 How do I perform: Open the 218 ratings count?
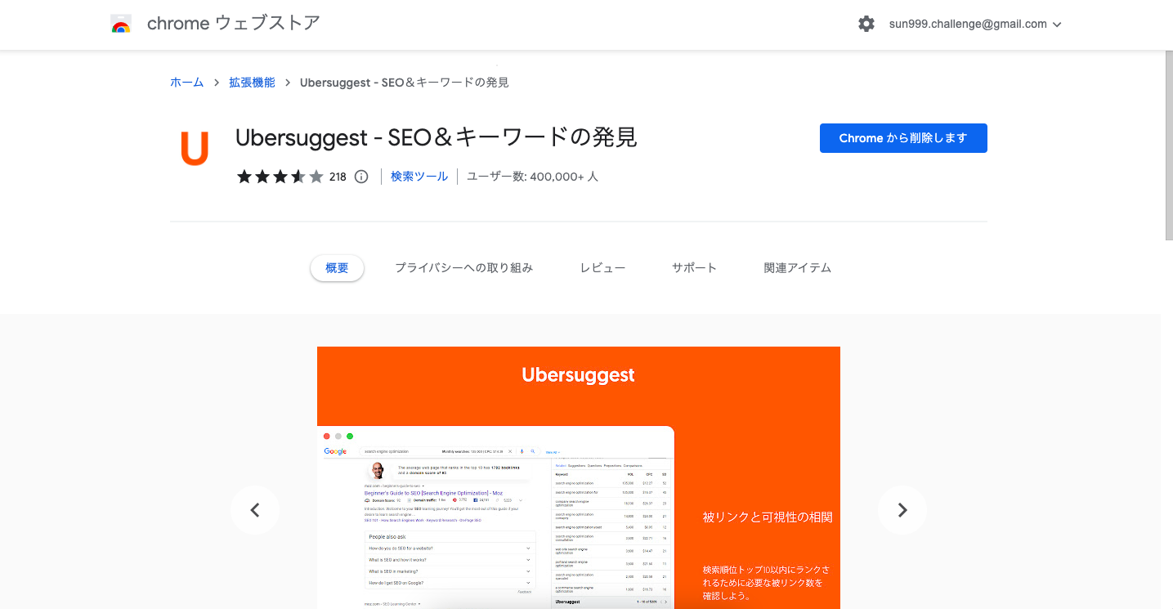click(x=338, y=177)
